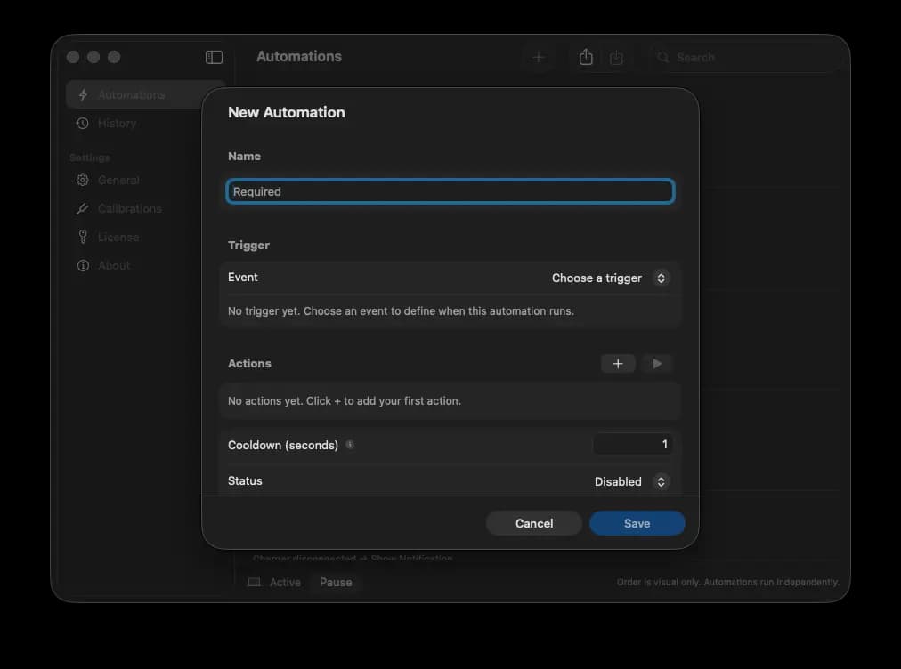Click the magnifier search icon

click(x=663, y=58)
